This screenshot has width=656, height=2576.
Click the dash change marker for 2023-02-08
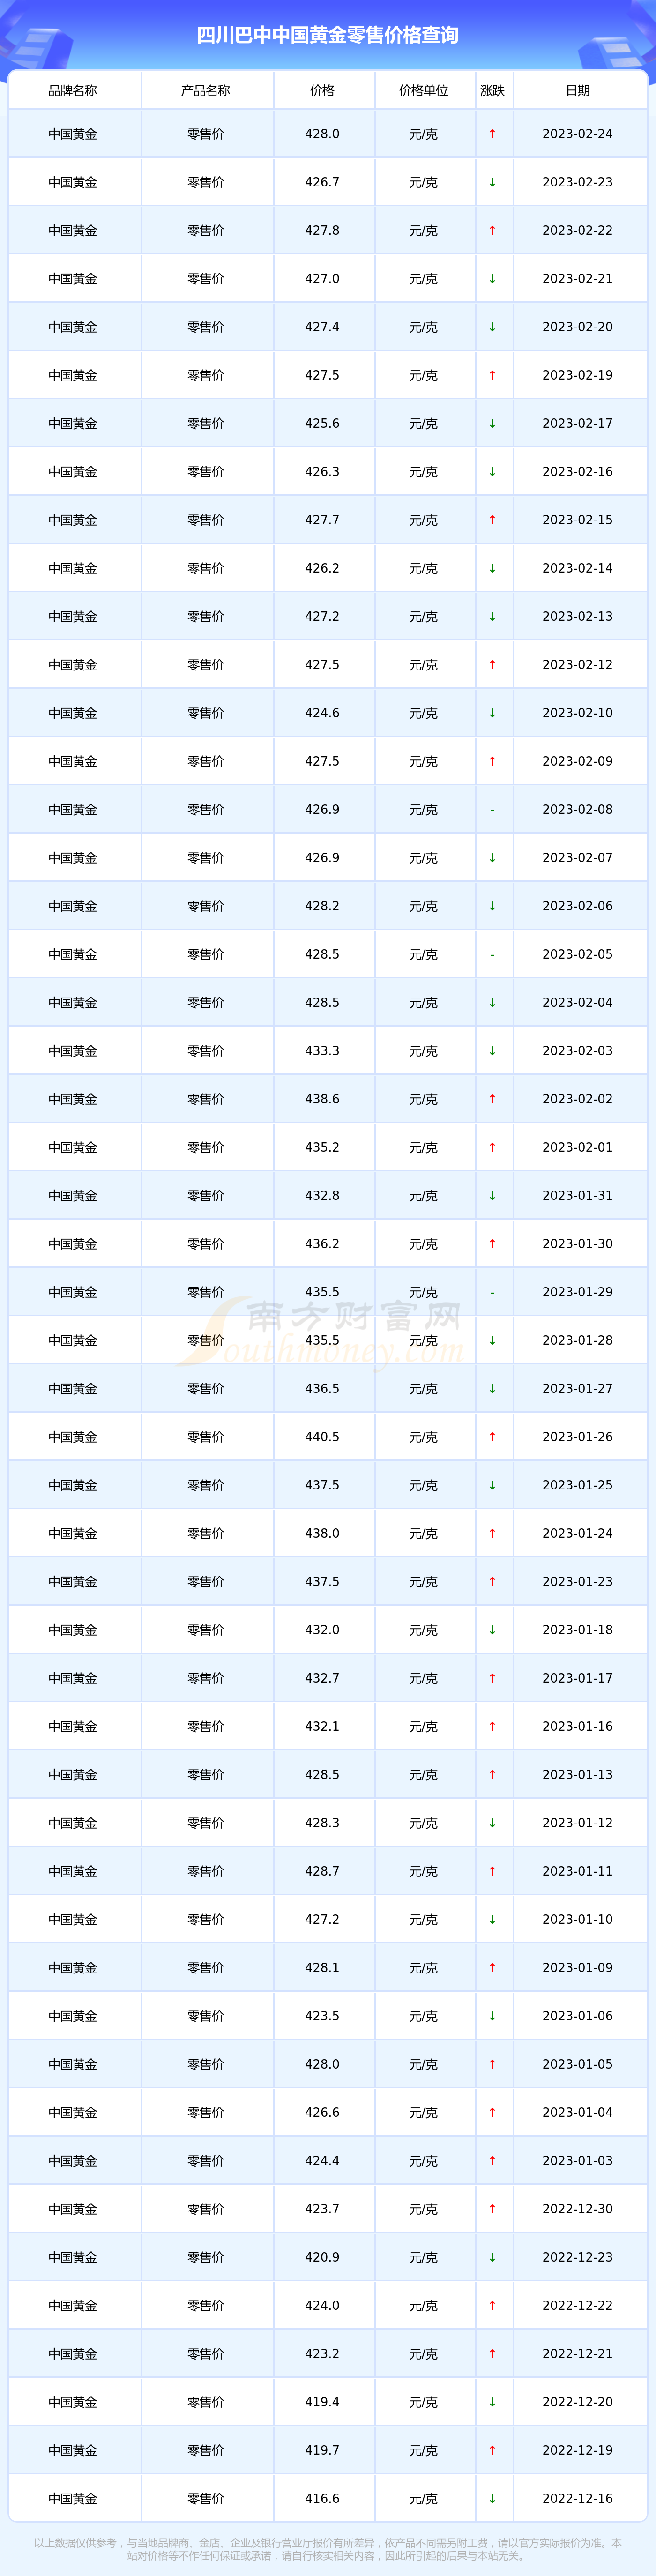point(492,810)
